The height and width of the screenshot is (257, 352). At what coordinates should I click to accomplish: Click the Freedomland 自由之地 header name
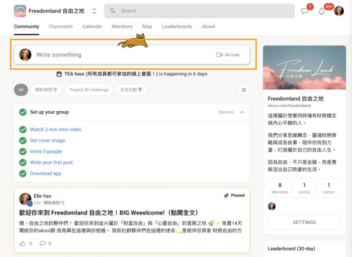[56, 11]
